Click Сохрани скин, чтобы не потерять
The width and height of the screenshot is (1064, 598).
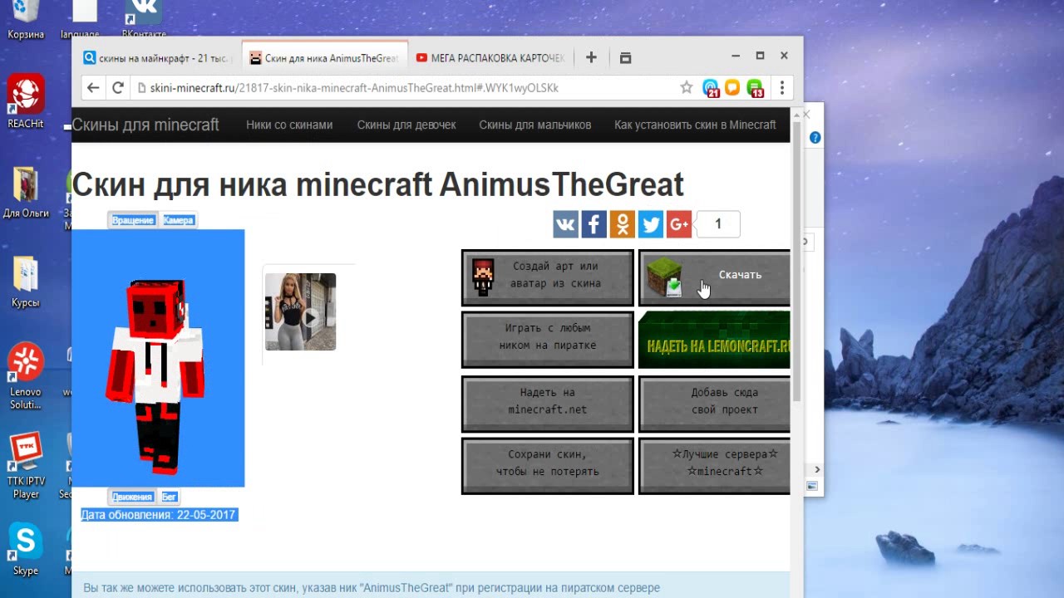548,465
